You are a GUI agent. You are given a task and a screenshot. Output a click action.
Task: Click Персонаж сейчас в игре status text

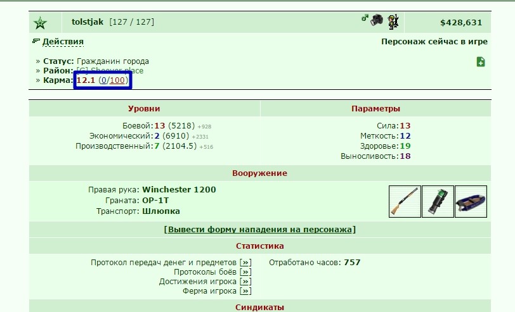(x=434, y=42)
